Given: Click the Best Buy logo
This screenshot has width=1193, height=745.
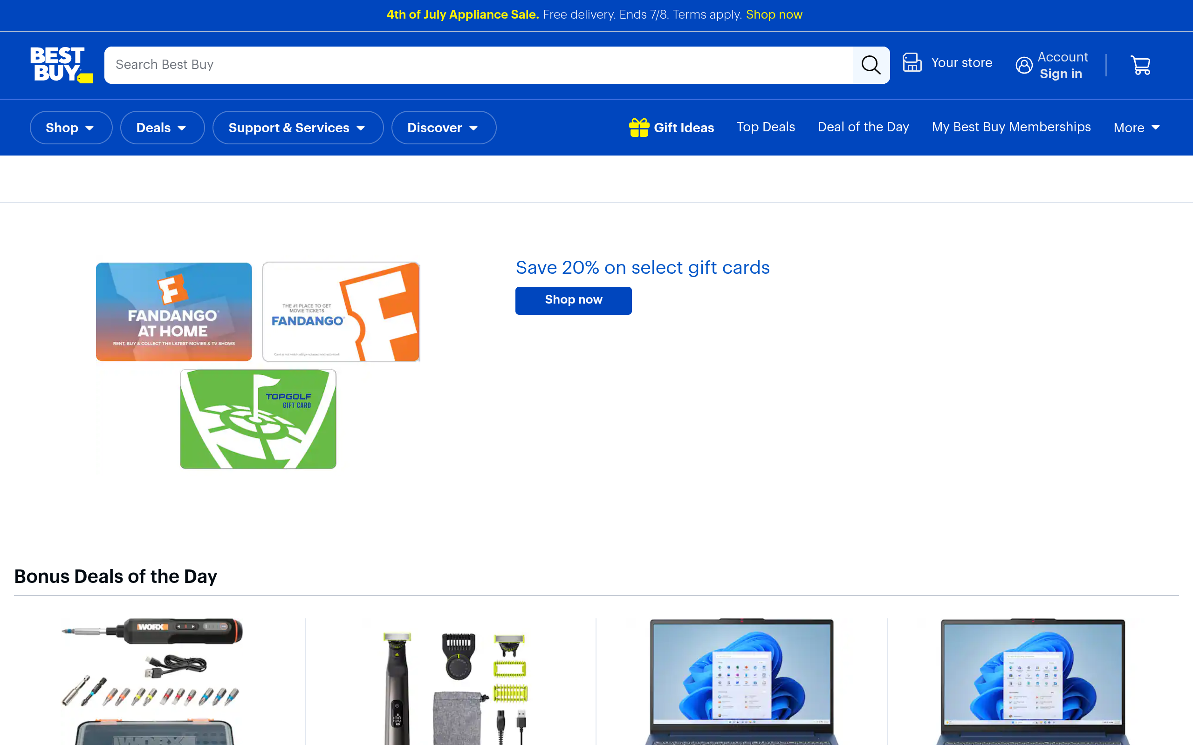Looking at the screenshot, I should click(x=61, y=65).
